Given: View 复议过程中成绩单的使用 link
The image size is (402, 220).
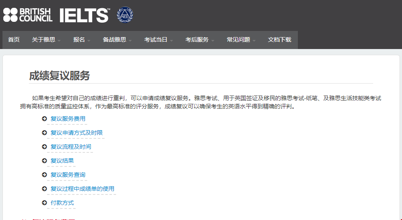Looking at the screenshot, I should (82, 189).
